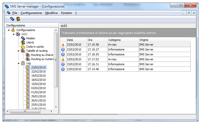Image resolution: width=201 pixels, height=124 pixels.
Task: Open the Modifica menu
Action: [x=51, y=13]
